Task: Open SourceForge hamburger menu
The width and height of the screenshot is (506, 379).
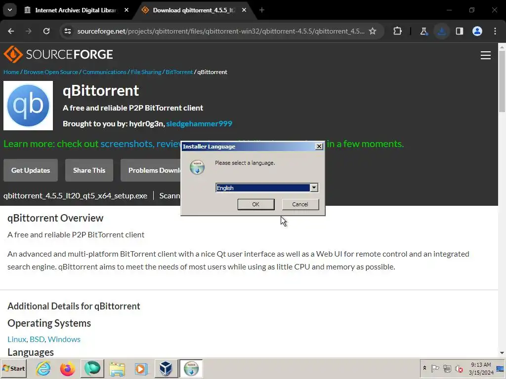Action: pos(486,55)
